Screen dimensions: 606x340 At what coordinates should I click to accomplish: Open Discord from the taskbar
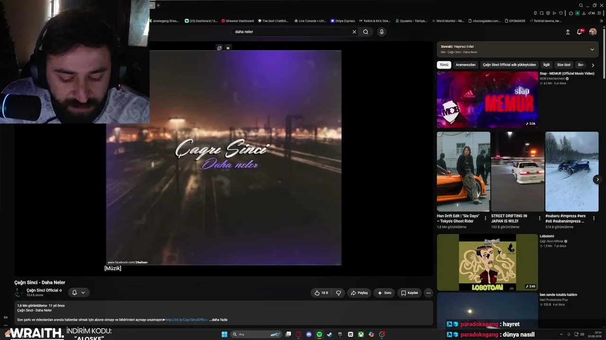[309, 334]
